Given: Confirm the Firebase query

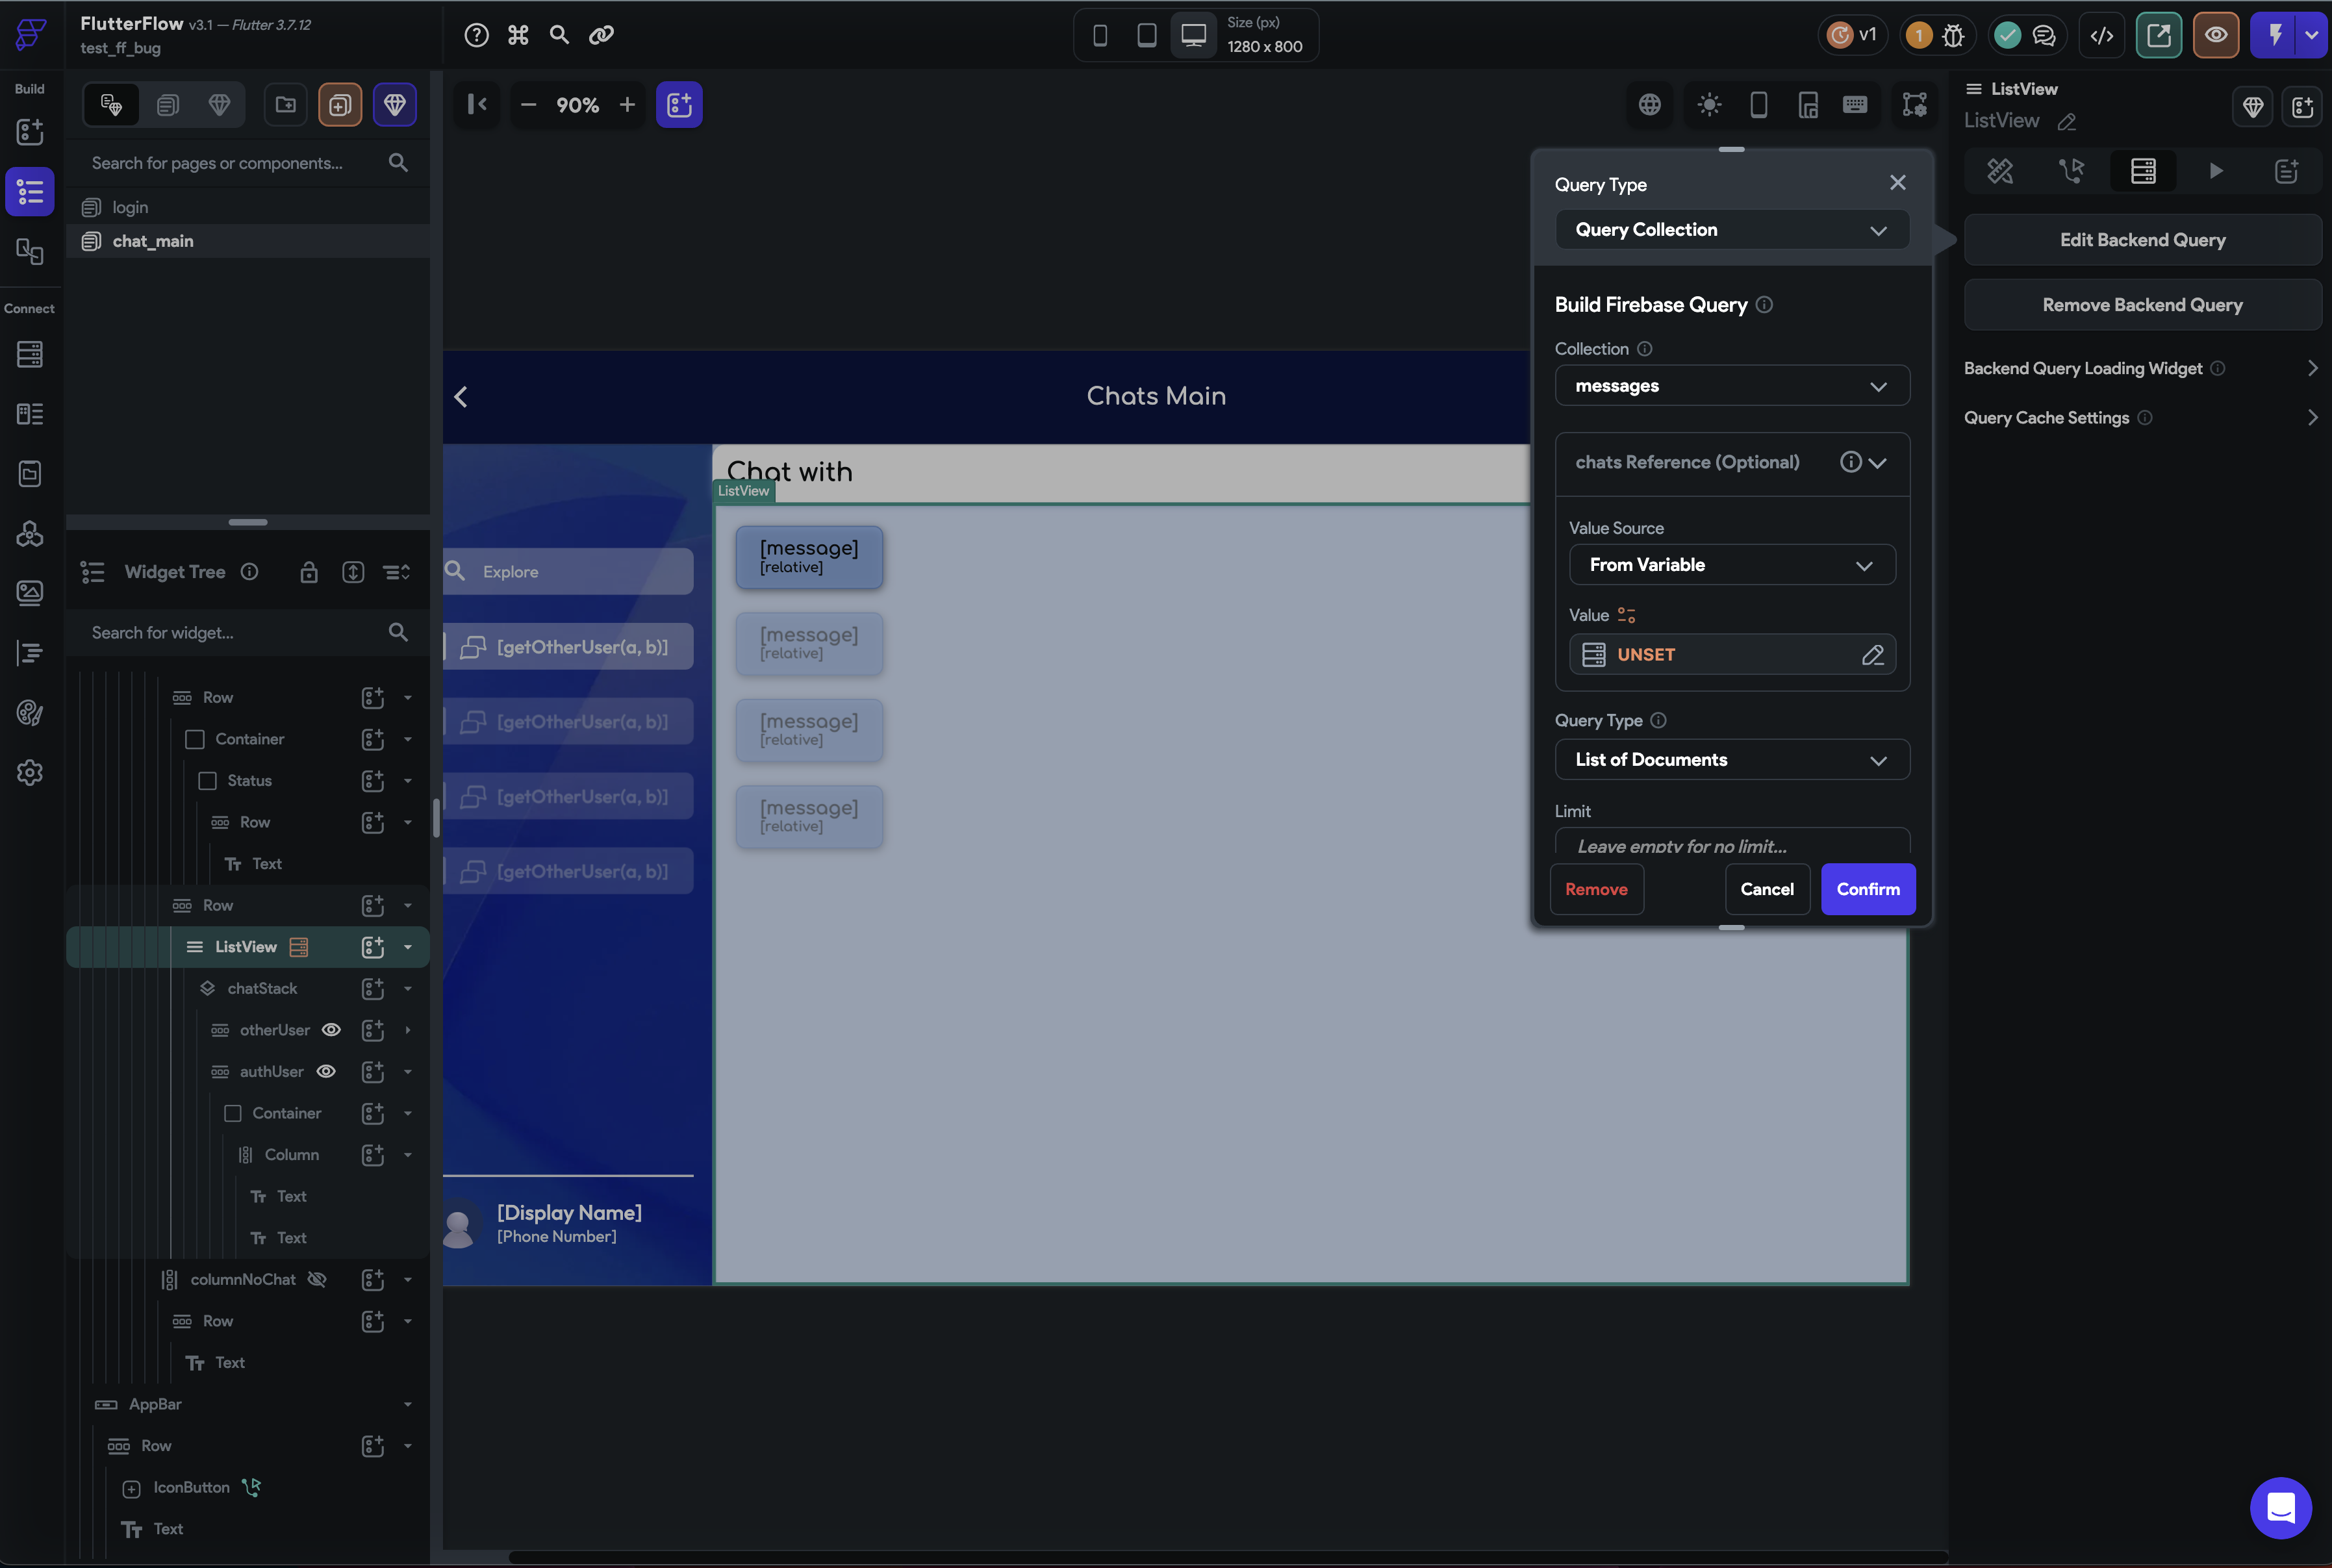Looking at the screenshot, I should click(x=1868, y=889).
